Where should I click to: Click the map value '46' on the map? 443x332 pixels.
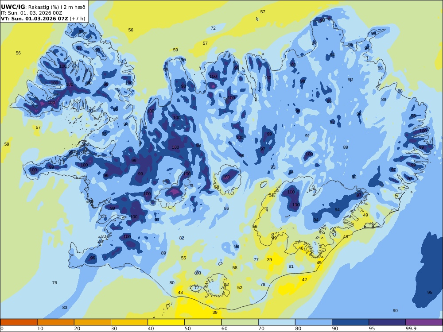point(301,248)
